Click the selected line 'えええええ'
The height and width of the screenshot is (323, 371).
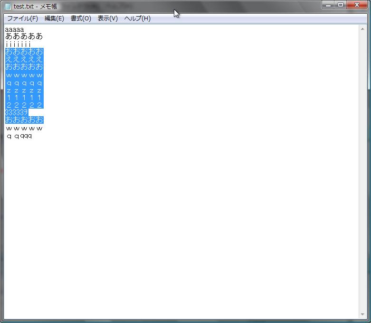[x=24, y=59]
